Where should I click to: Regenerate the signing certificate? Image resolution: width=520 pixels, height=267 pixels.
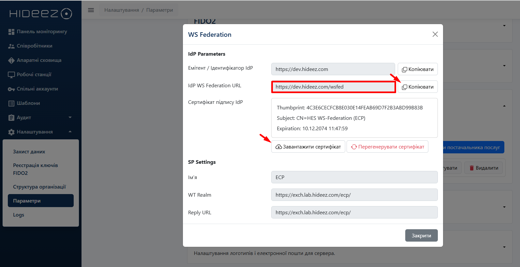point(387,147)
